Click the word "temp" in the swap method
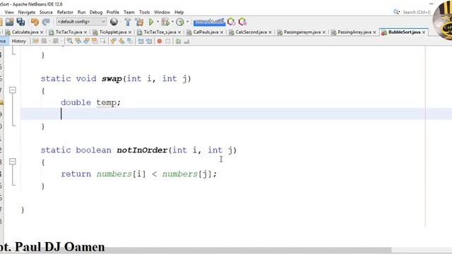 coord(107,102)
